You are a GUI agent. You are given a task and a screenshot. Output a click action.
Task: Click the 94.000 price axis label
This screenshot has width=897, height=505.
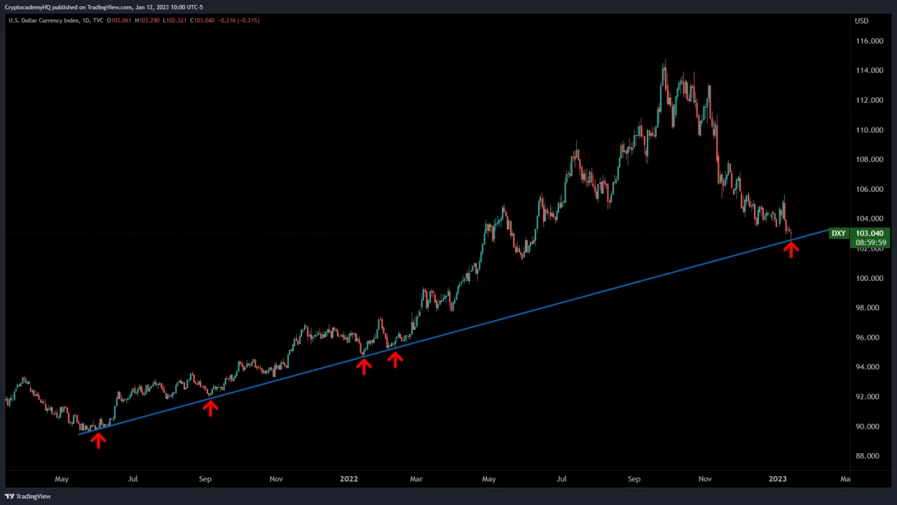(x=869, y=367)
